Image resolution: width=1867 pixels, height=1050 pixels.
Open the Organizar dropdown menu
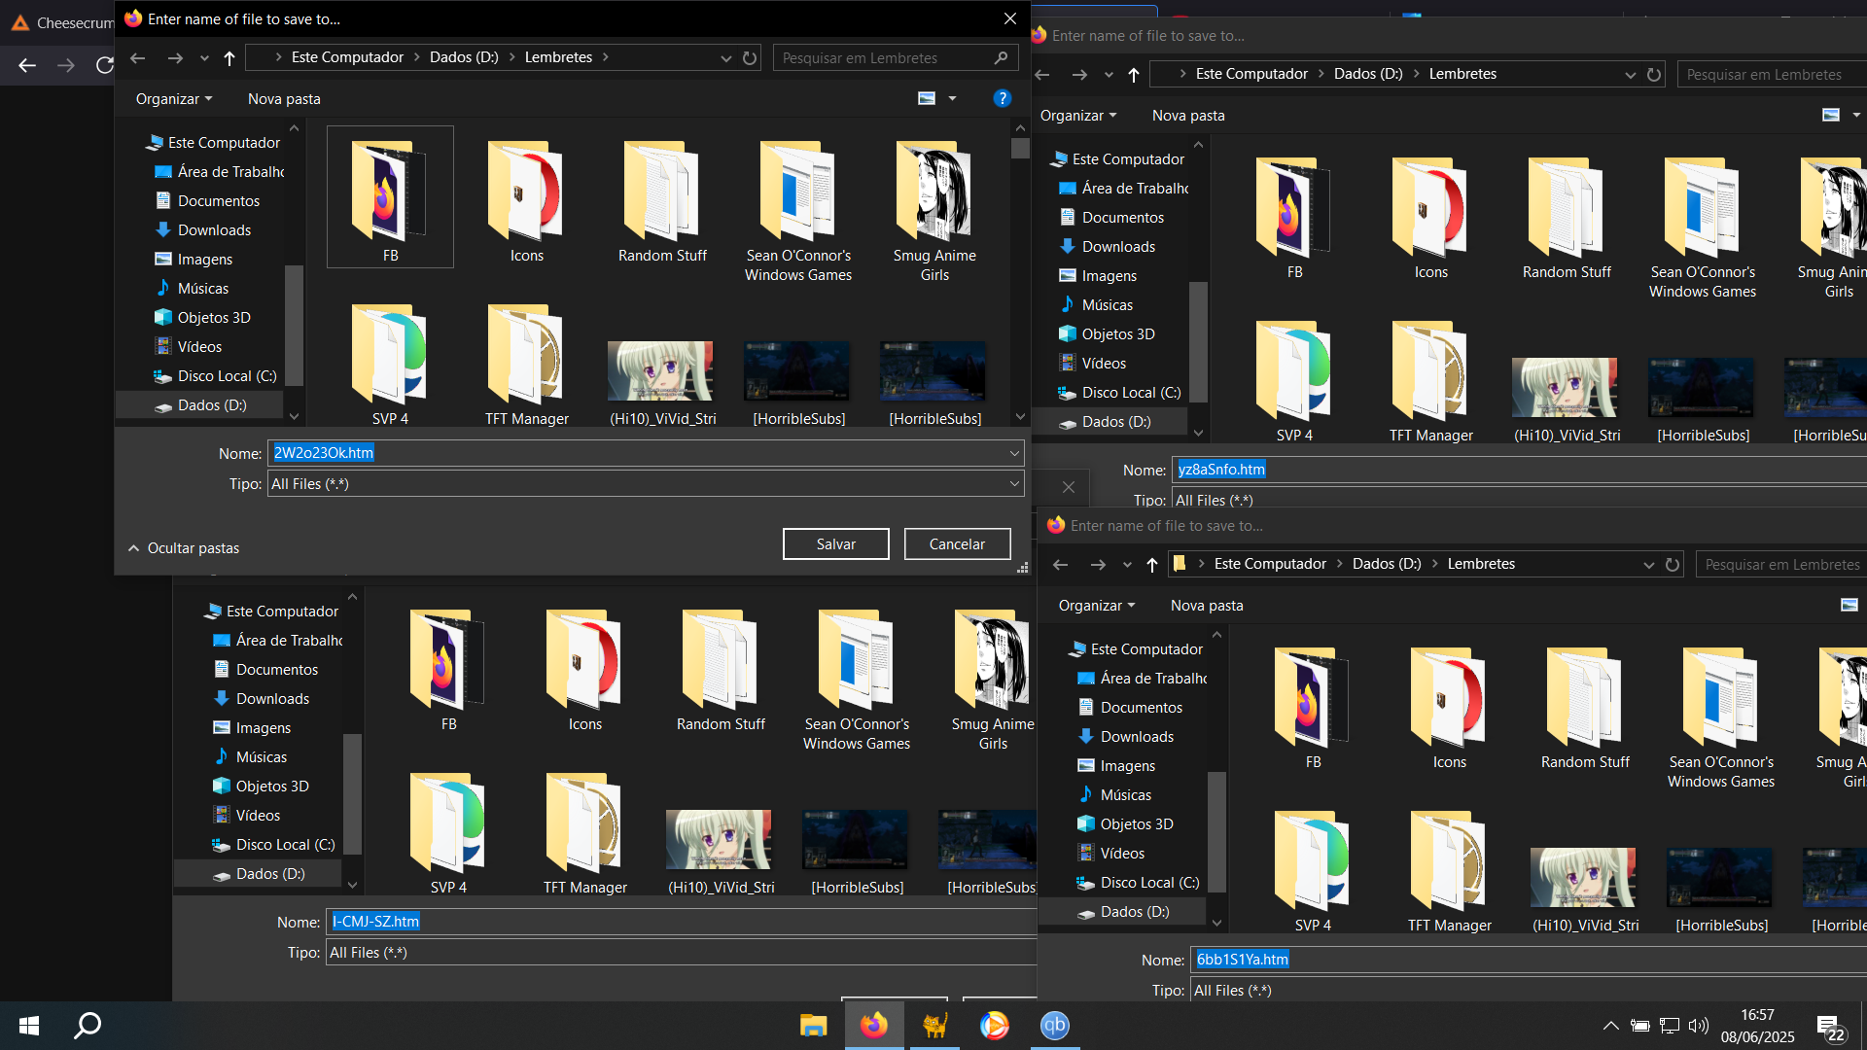pos(173,99)
